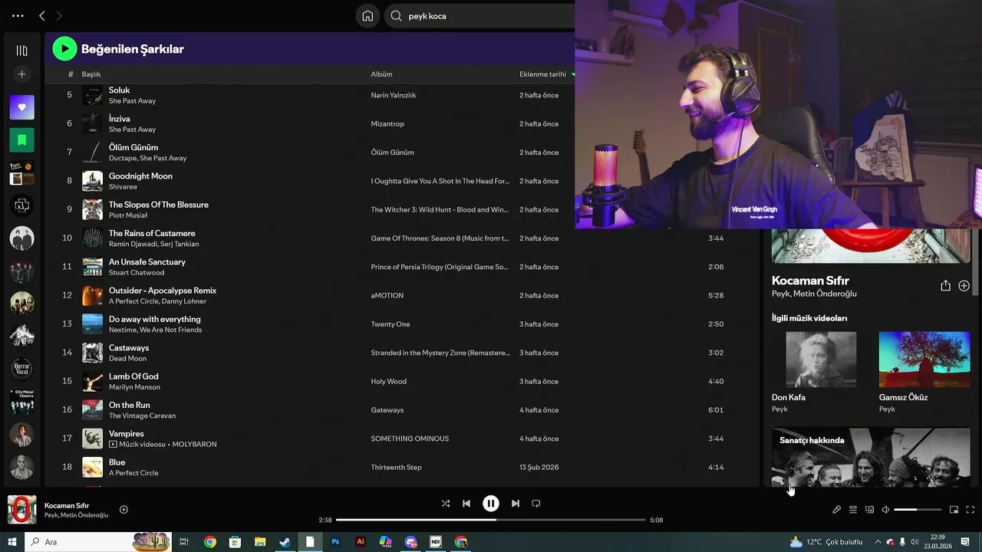
Task: Open Don Kafa music video thumbnail
Action: [x=821, y=360]
